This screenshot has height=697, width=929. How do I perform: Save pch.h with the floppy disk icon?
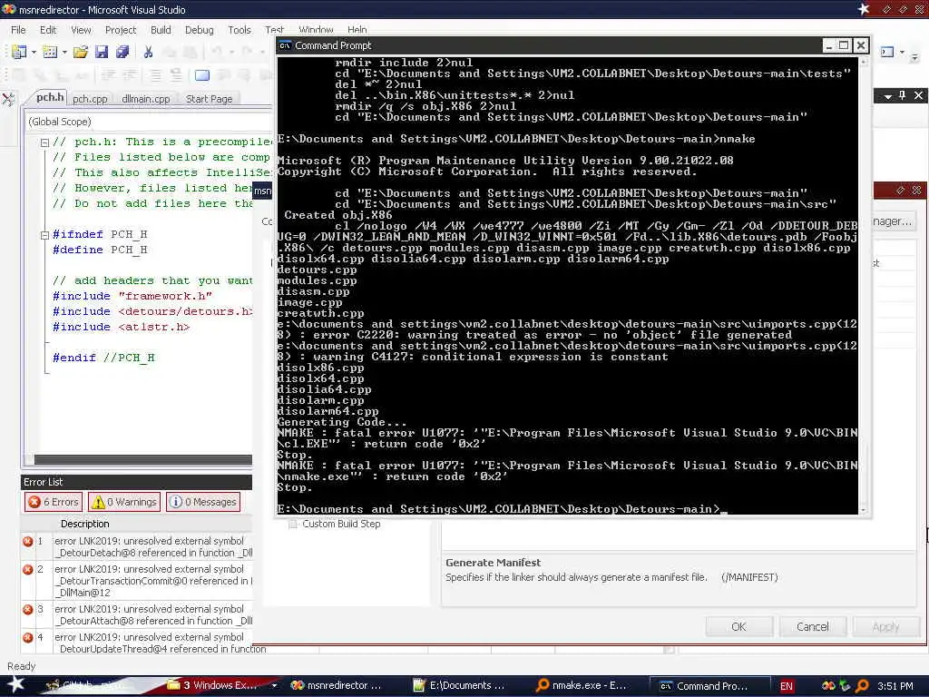(102, 52)
